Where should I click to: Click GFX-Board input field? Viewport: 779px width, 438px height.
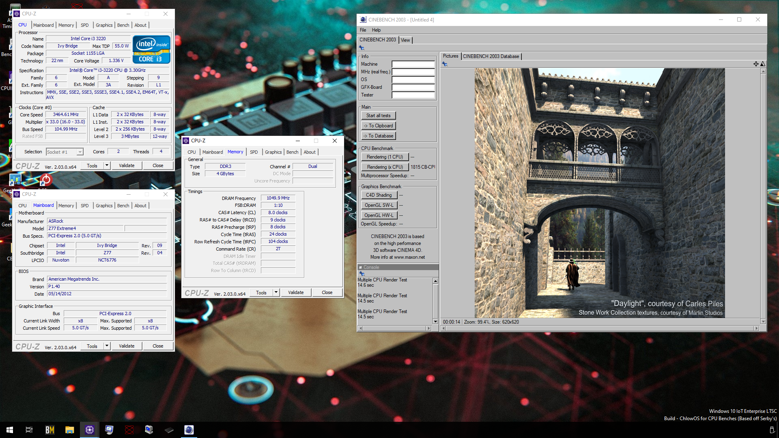pyautogui.click(x=413, y=87)
